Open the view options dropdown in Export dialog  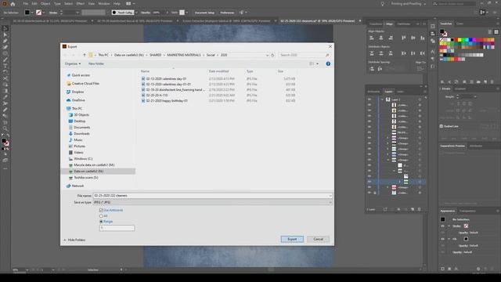pyautogui.click(x=317, y=63)
